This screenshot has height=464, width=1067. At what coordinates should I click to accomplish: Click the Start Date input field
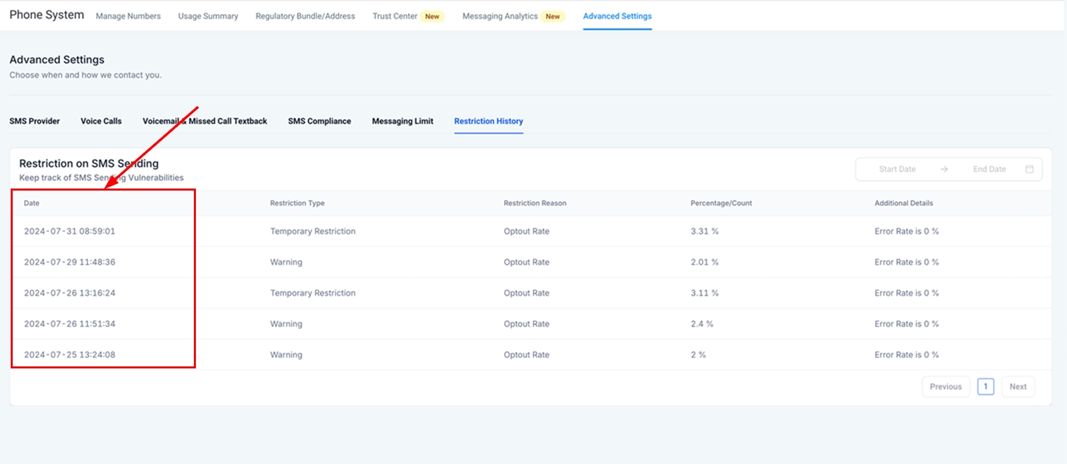(x=897, y=169)
